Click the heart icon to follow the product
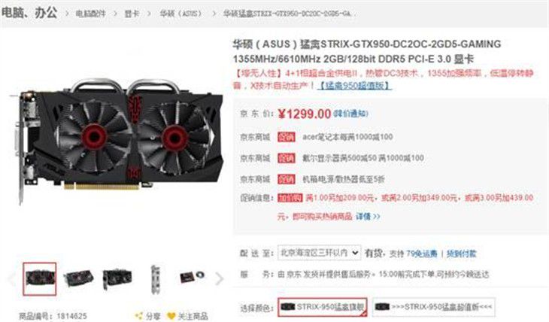This screenshot has width=549, height=322. pos(171,316)
